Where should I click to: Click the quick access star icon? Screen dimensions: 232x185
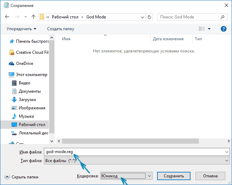click(12, 41)
